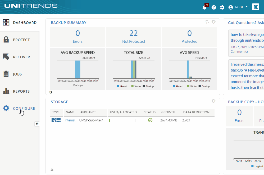Screen dimensions: 264x175
Task: Click the 22 Not Protected tile
Action: 134,37
